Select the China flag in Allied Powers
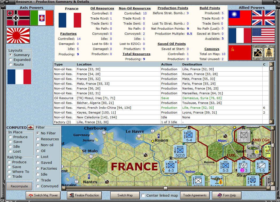This screenshot has height=202, width=280. pyautogui.click(x=240, y=18)
